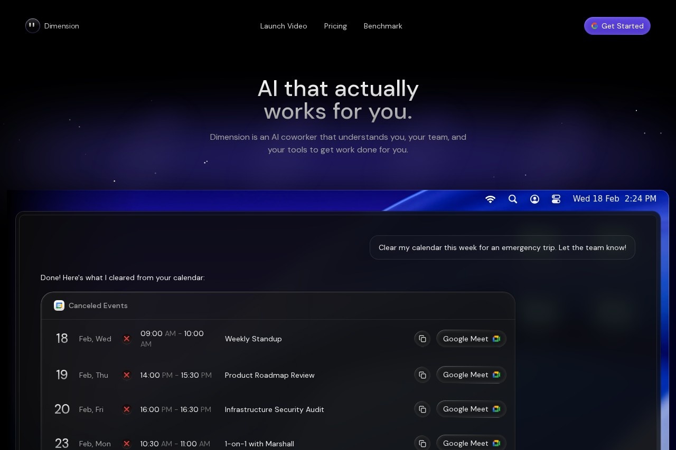Go to the Pricing page
676x450 pixels.
coord(335,26)
